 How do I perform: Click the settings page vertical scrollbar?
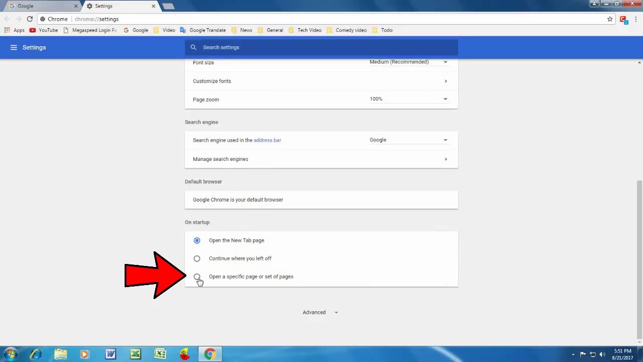coord(639,259)
